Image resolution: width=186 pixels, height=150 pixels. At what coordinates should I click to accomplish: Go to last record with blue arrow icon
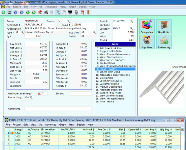point(22,12)
